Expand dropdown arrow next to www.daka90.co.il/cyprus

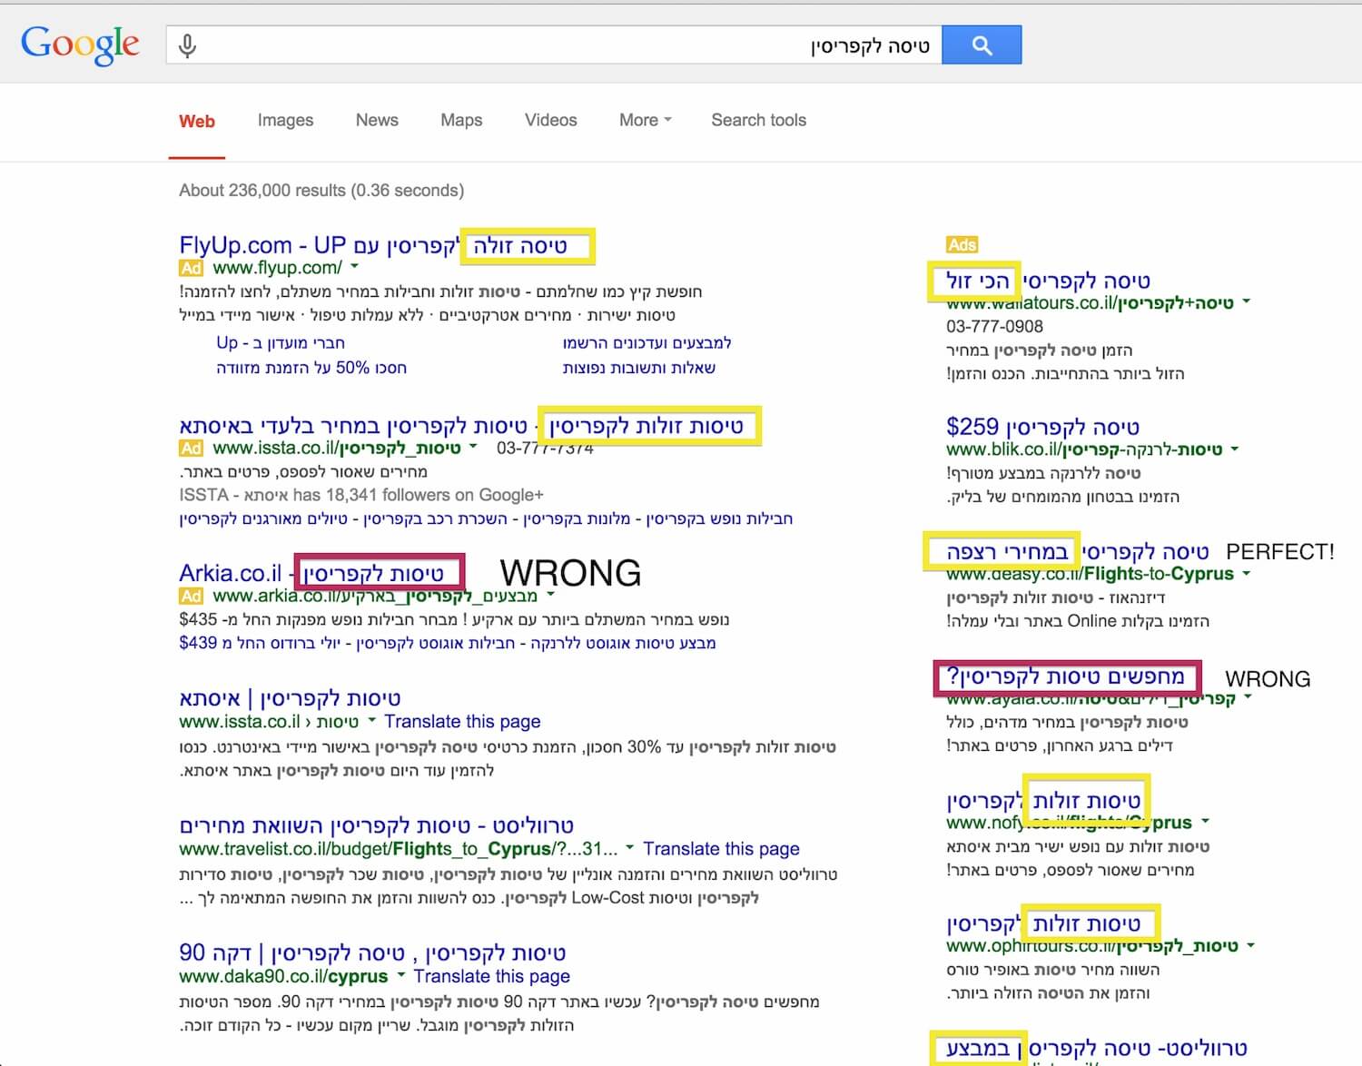pyautogui.click(x=400, y=975)
